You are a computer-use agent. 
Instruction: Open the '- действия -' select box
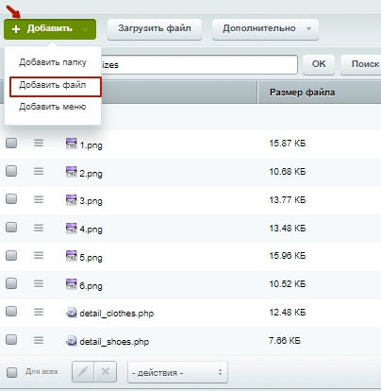177,372
